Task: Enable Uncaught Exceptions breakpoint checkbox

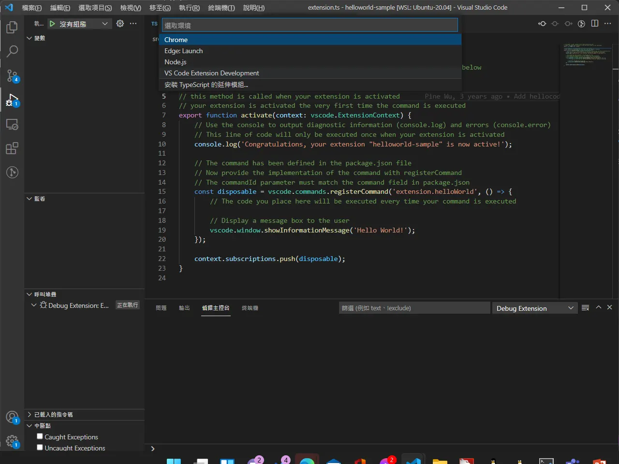Action: click(40, 448)
